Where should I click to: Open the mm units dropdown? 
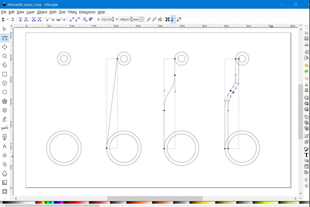coord(141,19)
